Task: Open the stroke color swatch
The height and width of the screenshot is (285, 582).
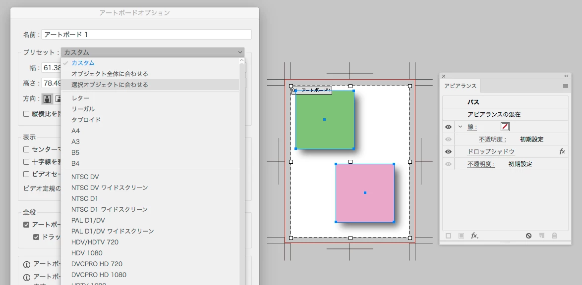Action: click(x=505, y=127)
